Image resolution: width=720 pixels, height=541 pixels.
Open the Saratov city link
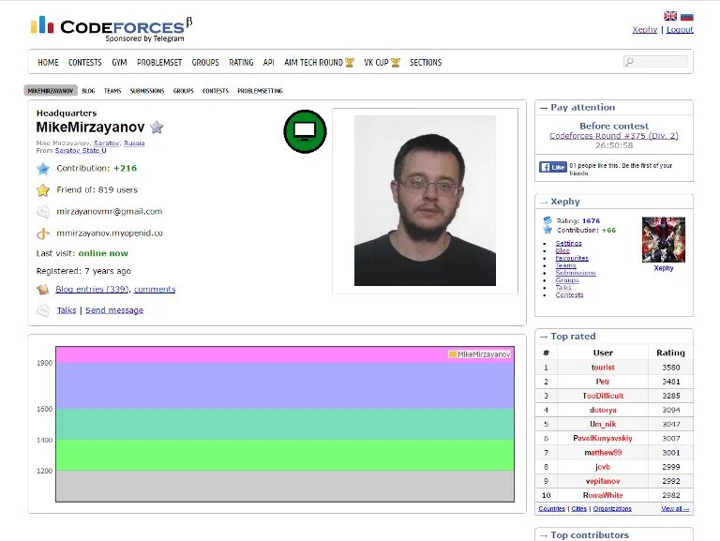coord(107,143)
